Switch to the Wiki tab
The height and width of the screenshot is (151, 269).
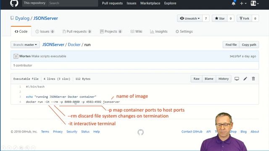(x=136, y=31)
